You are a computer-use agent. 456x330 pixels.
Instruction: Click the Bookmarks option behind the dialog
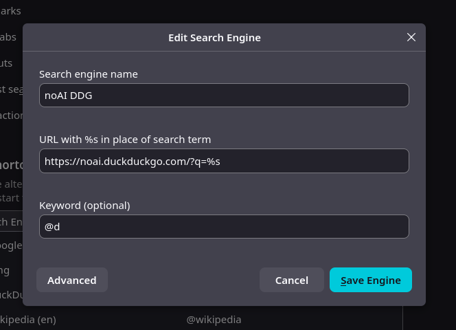tap(10, 11)
